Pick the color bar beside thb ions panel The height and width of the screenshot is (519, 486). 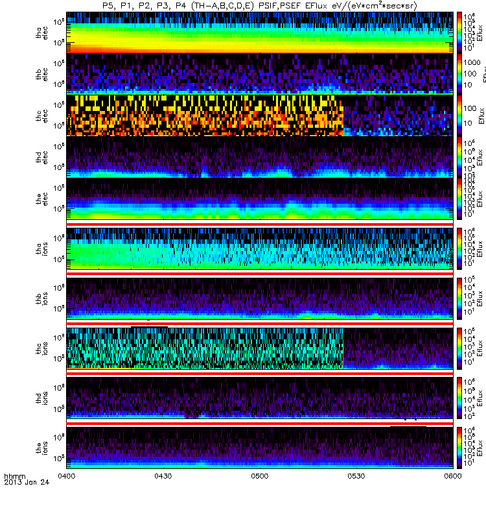pos(459,298)
